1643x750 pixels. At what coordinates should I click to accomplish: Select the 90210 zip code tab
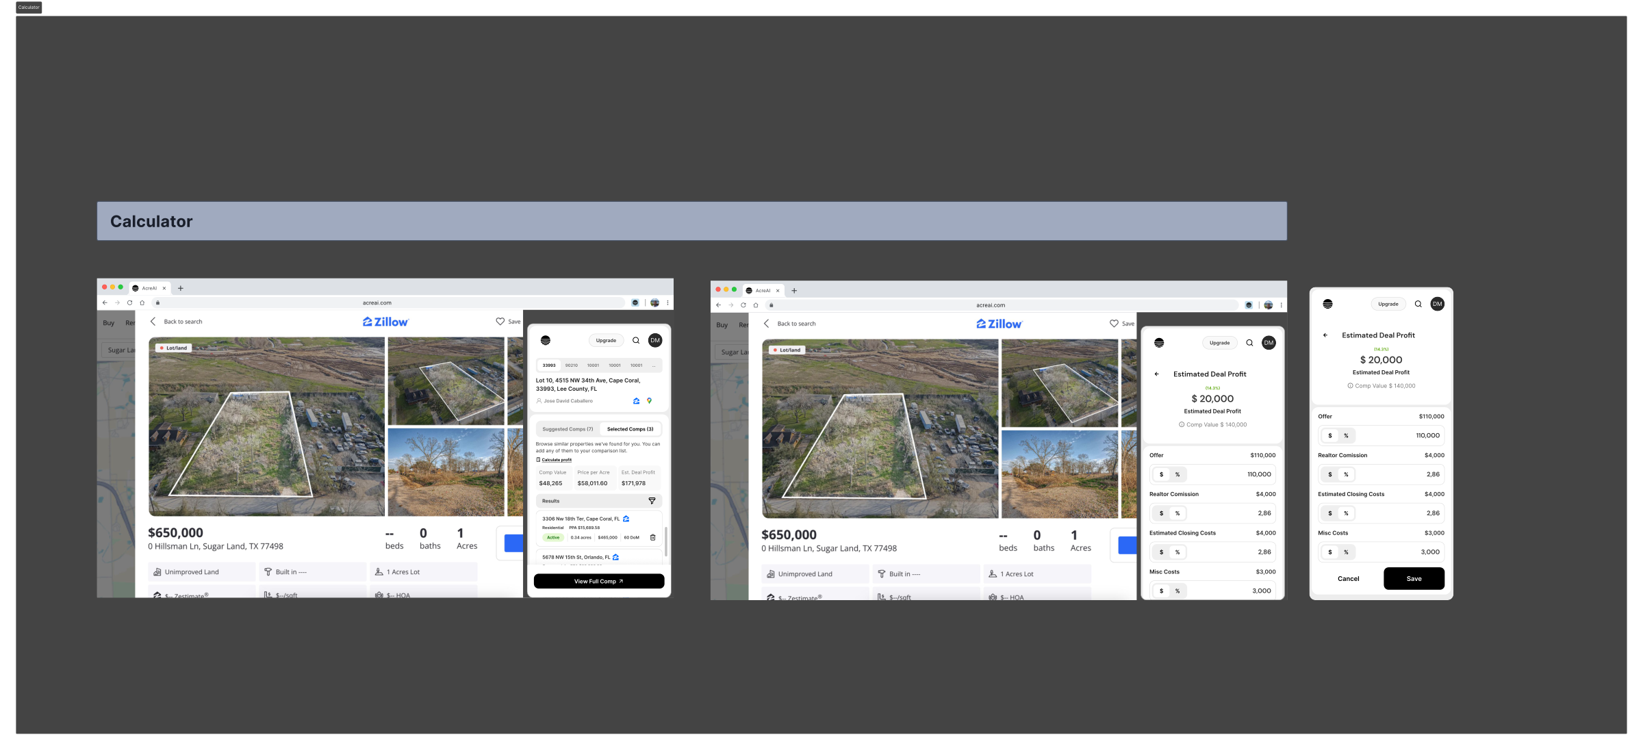point(572,365)
